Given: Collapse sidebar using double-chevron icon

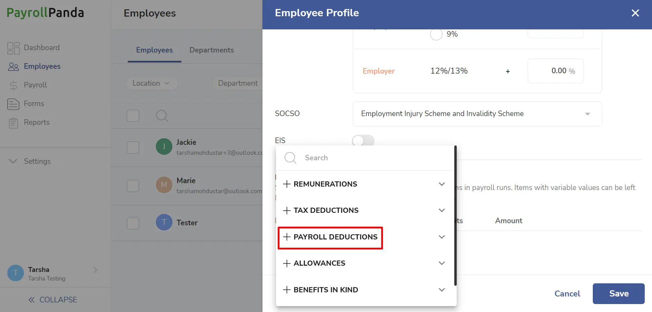Looking at the screenshot, I should click(x=32, y=300).
